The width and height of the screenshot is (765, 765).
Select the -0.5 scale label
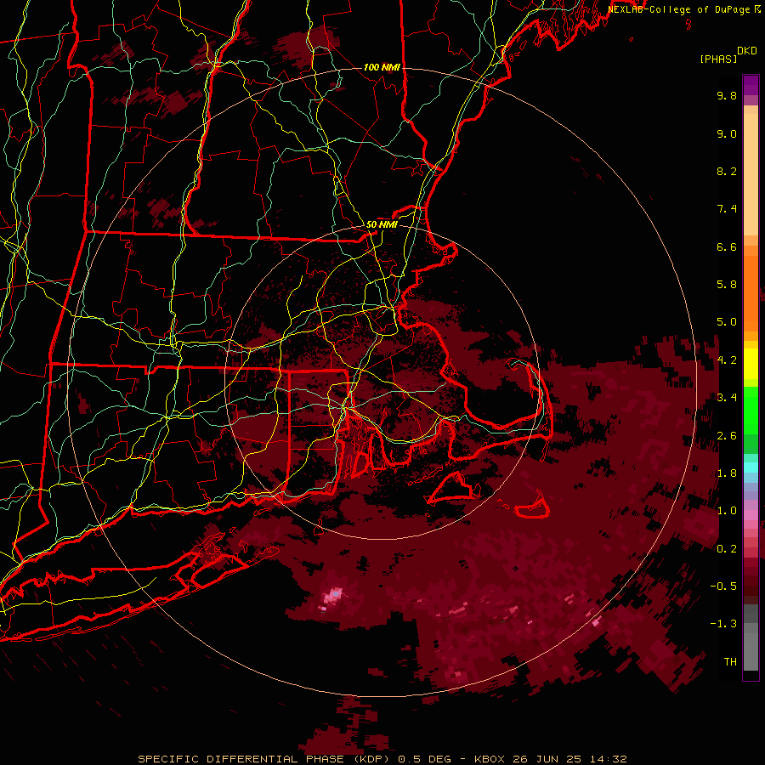coord(723,586)
